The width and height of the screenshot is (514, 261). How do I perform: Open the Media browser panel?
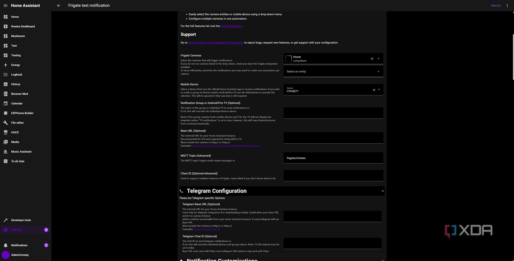click(x=26, y=142)
